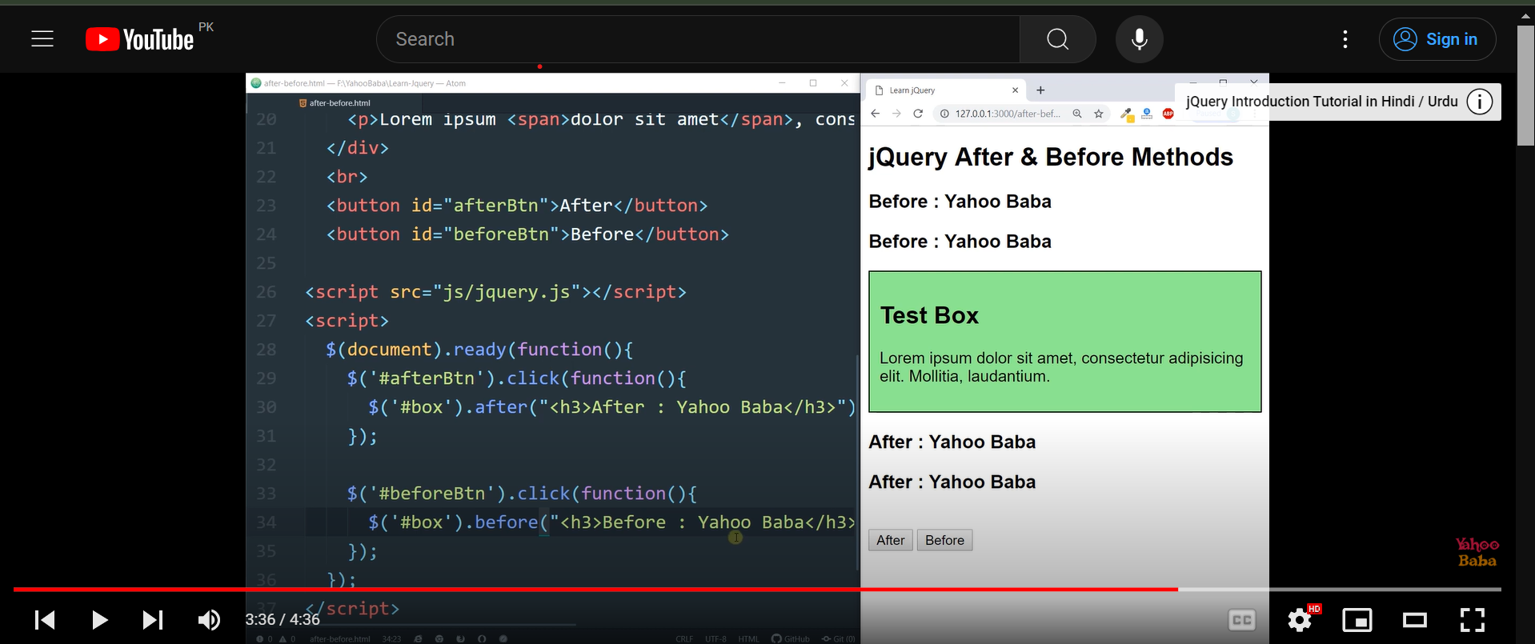Open video quality settings gear

click(1300, 620)
